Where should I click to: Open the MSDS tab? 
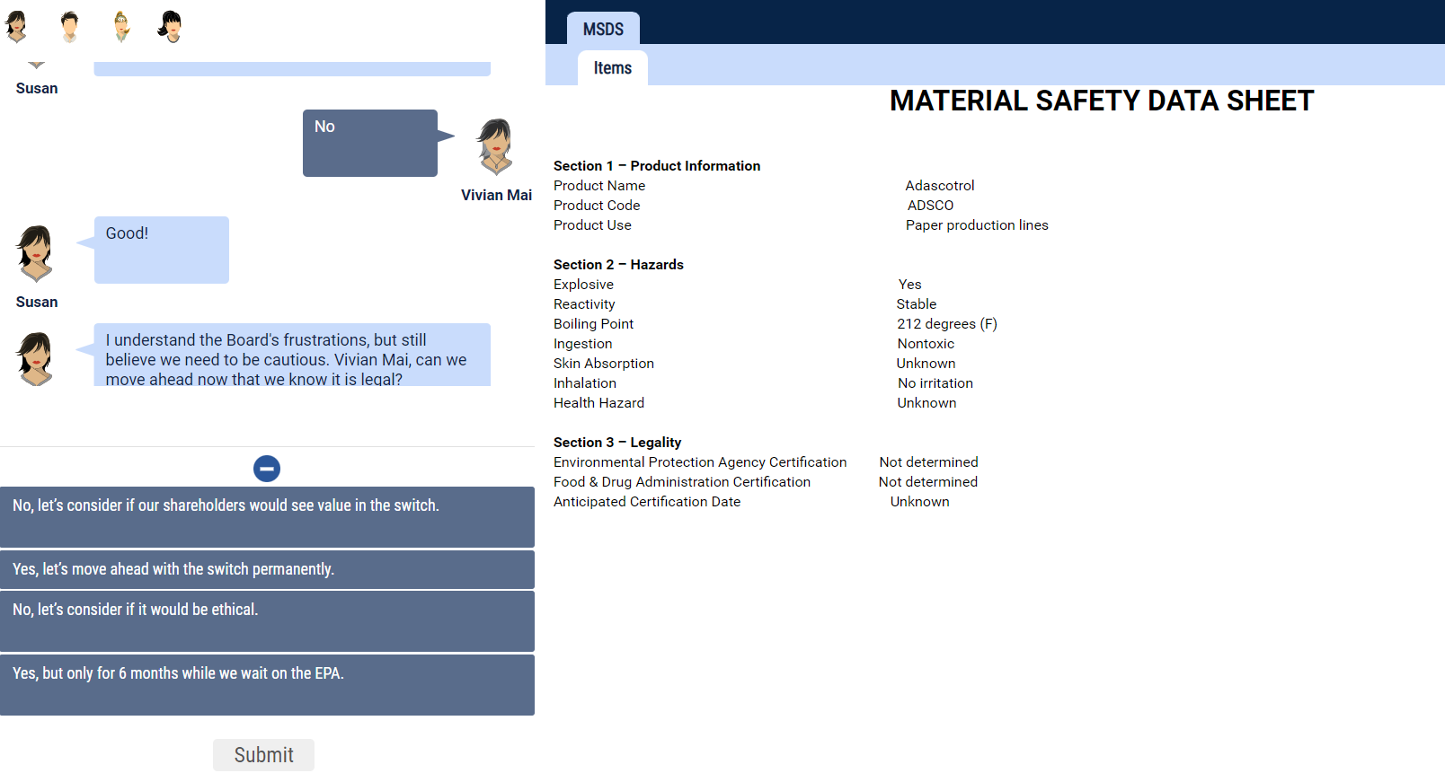click(603, 29)
